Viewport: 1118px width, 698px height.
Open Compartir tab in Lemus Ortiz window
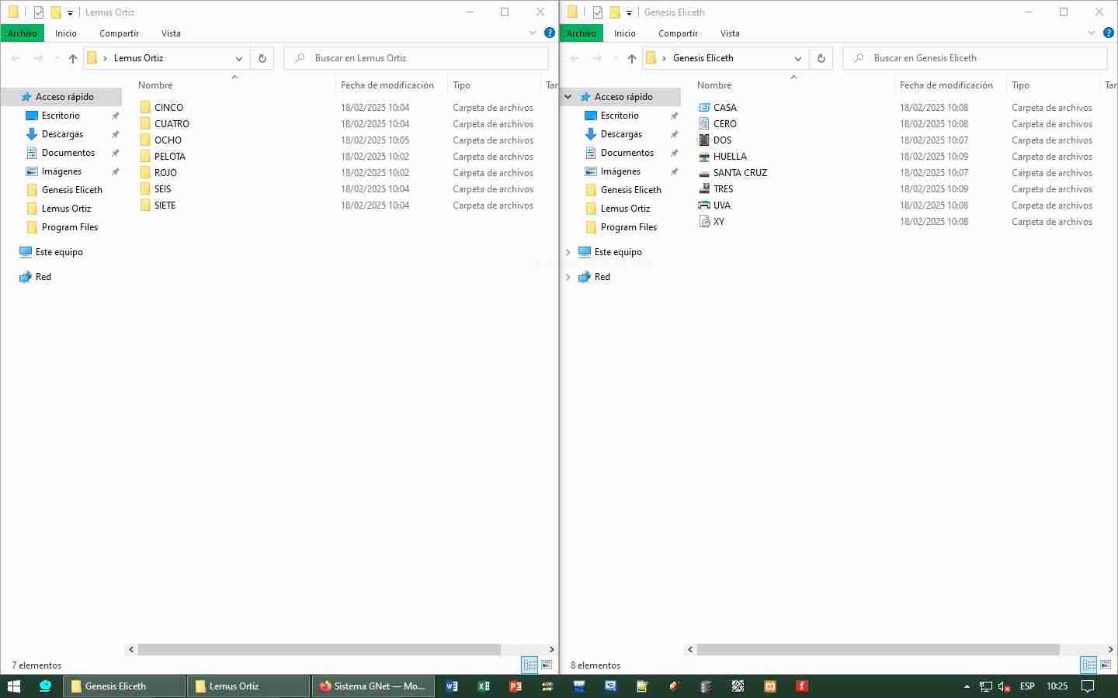pos(120,33)
